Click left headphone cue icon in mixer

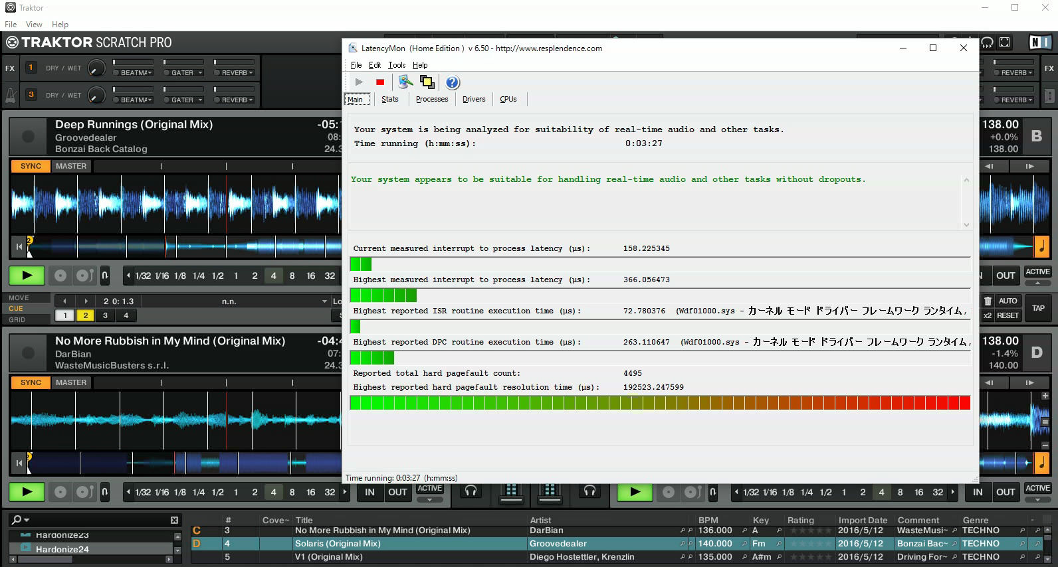pyautogui.click(x=471, y=491)
